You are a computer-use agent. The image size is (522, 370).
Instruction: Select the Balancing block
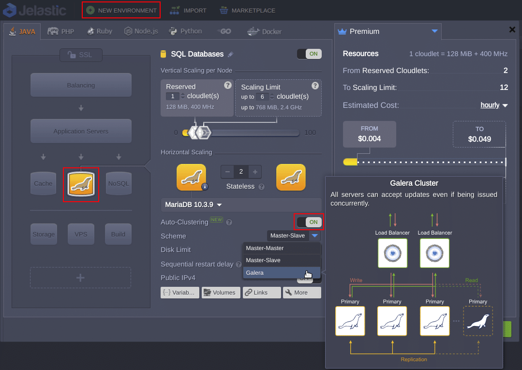coord(81,85)
